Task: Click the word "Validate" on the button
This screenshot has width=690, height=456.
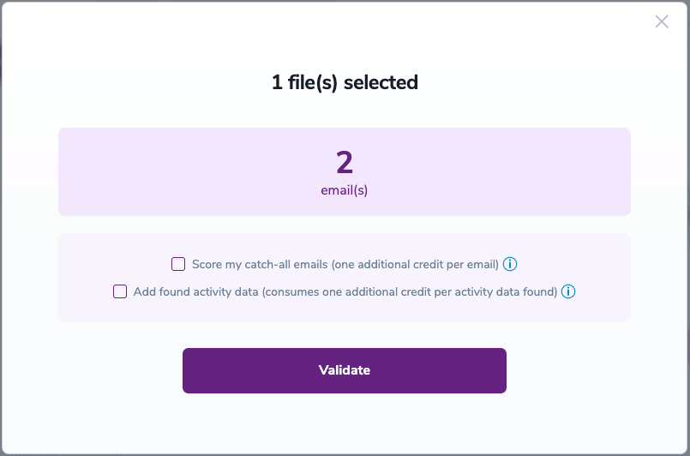Action: 345,370
